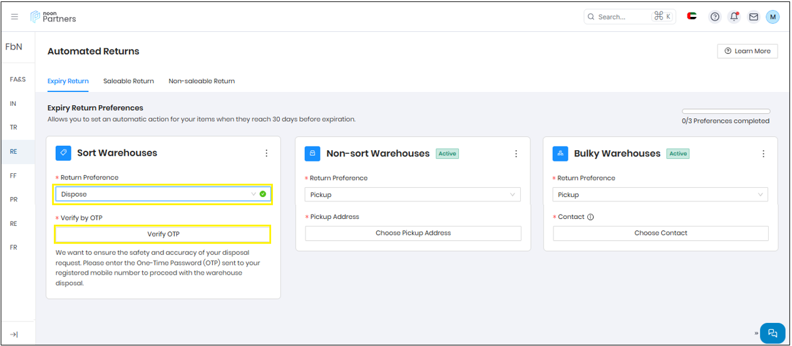The width and height of the screenshot is (792, 346).
Task: Open the hamburger menu icon
Action: 15,17
